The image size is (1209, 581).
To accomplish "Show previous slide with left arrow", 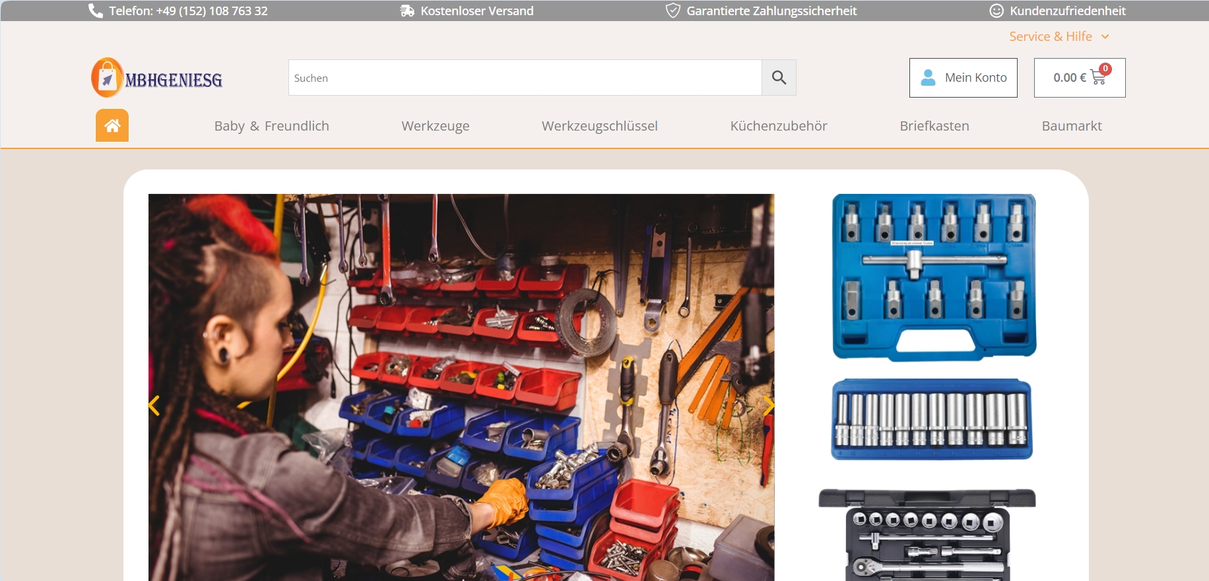I will click(154, 406).
